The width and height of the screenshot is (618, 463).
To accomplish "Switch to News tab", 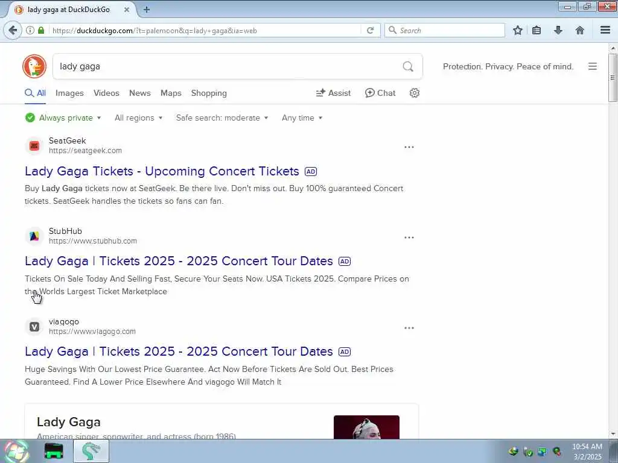I will click(x=140, y=93).
